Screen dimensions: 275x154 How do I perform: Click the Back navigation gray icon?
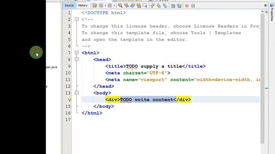pos(101,6)
